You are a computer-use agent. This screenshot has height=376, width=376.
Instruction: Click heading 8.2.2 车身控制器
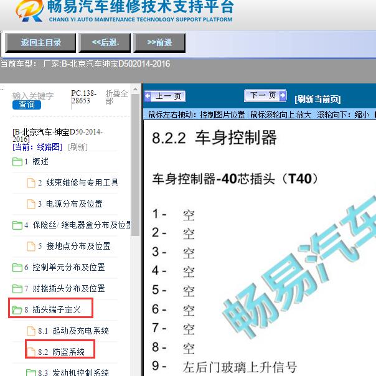[214, 138]
